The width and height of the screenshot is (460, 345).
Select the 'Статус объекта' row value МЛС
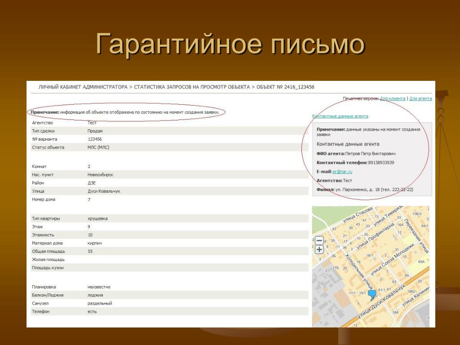pos(98,147)
